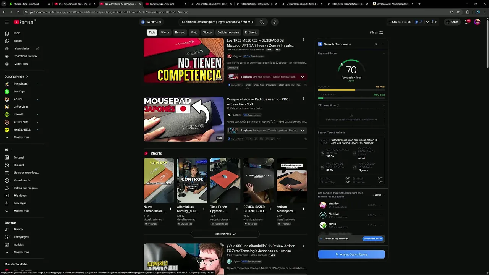
Task: Expand Mostrar más under subscriptions
Action: 21,137
